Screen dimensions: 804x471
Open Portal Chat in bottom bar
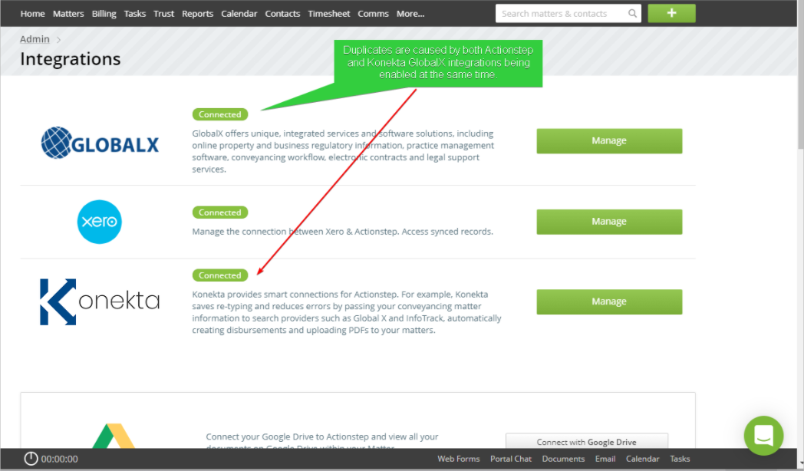tap(511, 459)
